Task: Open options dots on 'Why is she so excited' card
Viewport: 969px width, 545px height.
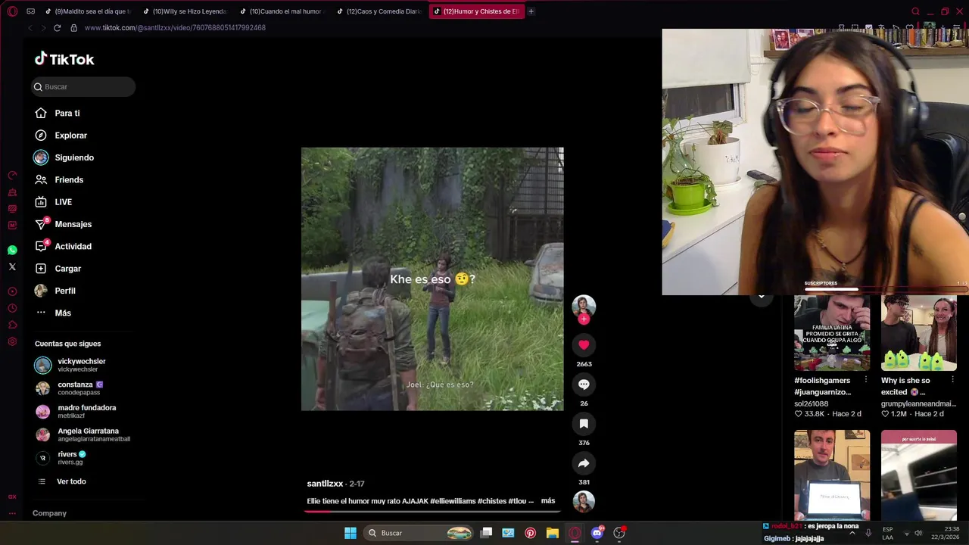Action: [x=952, y=380]
